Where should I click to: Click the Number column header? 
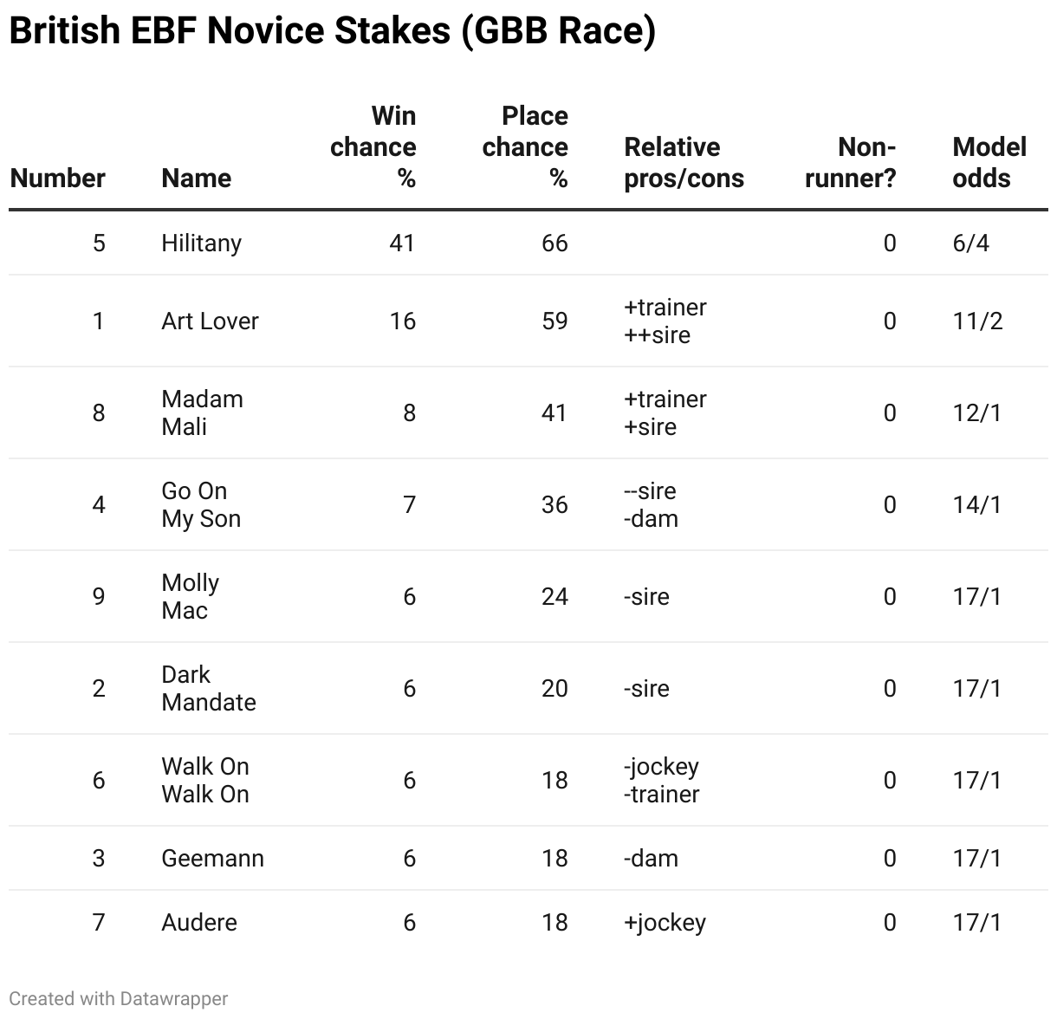coord(57,178)
